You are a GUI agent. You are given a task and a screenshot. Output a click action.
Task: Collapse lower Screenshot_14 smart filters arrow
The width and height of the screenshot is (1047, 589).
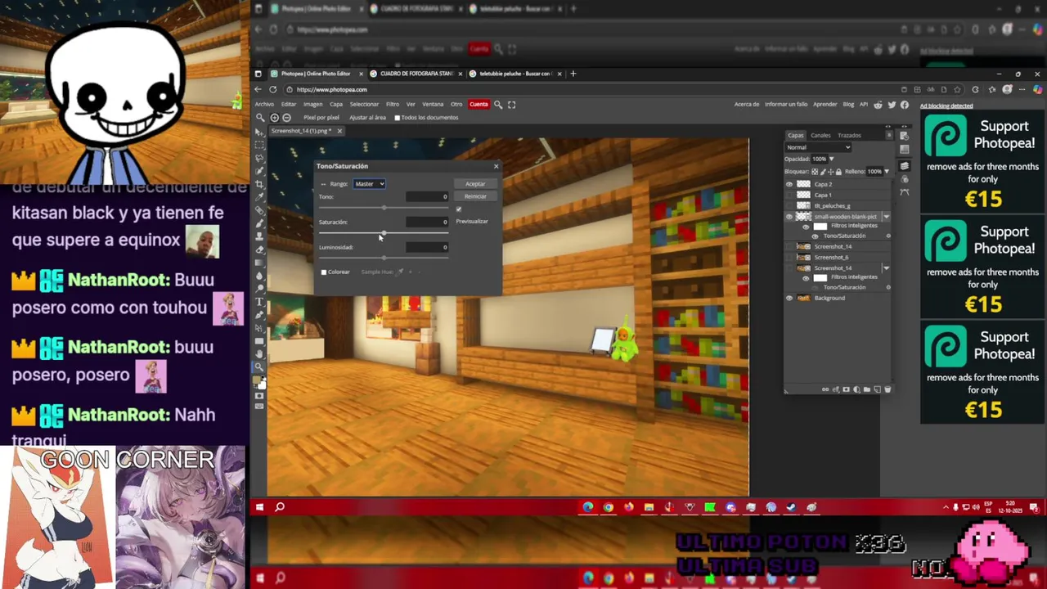pos(887,268)
